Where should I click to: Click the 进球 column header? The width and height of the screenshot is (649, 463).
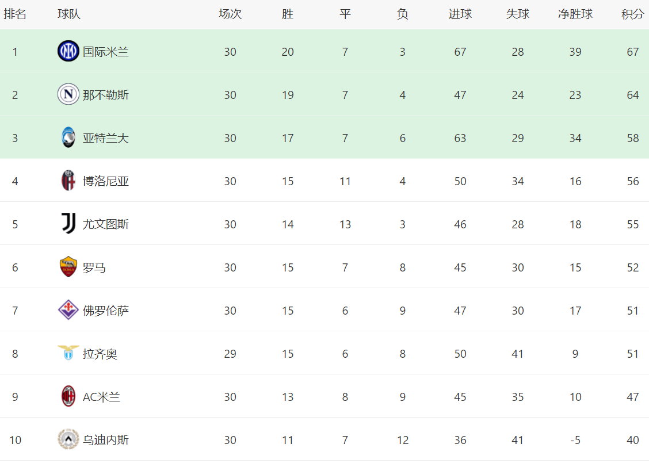point(460,14)
